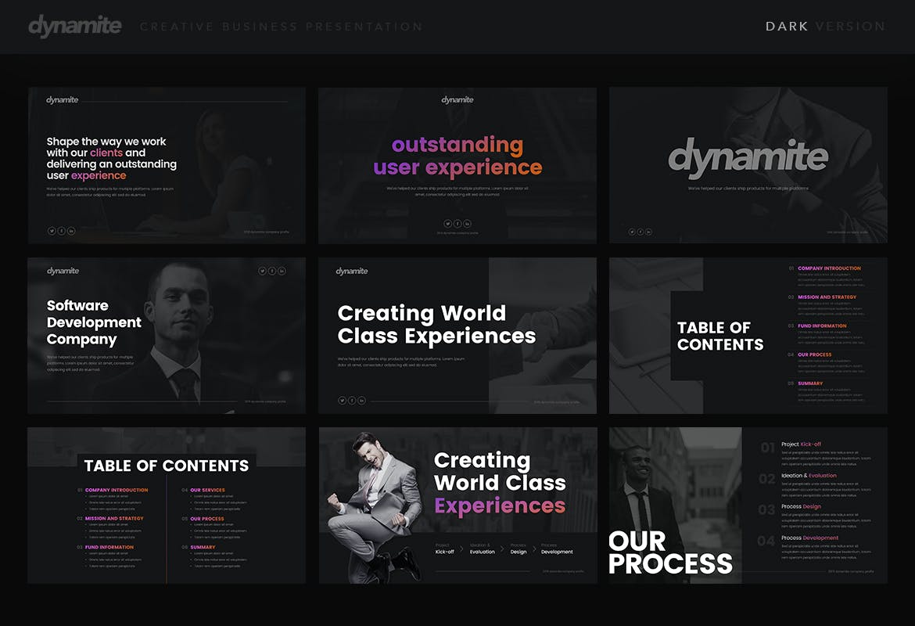Click the arrow between Evaluation and Process Design
915x626 pixels.
coord(502,549)
